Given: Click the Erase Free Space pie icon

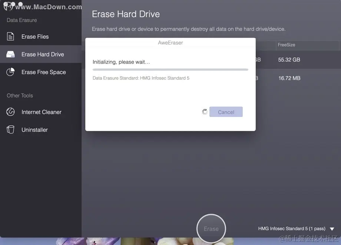Looking at the screenshot, I should pyautogui.click(x=10, y=72).
